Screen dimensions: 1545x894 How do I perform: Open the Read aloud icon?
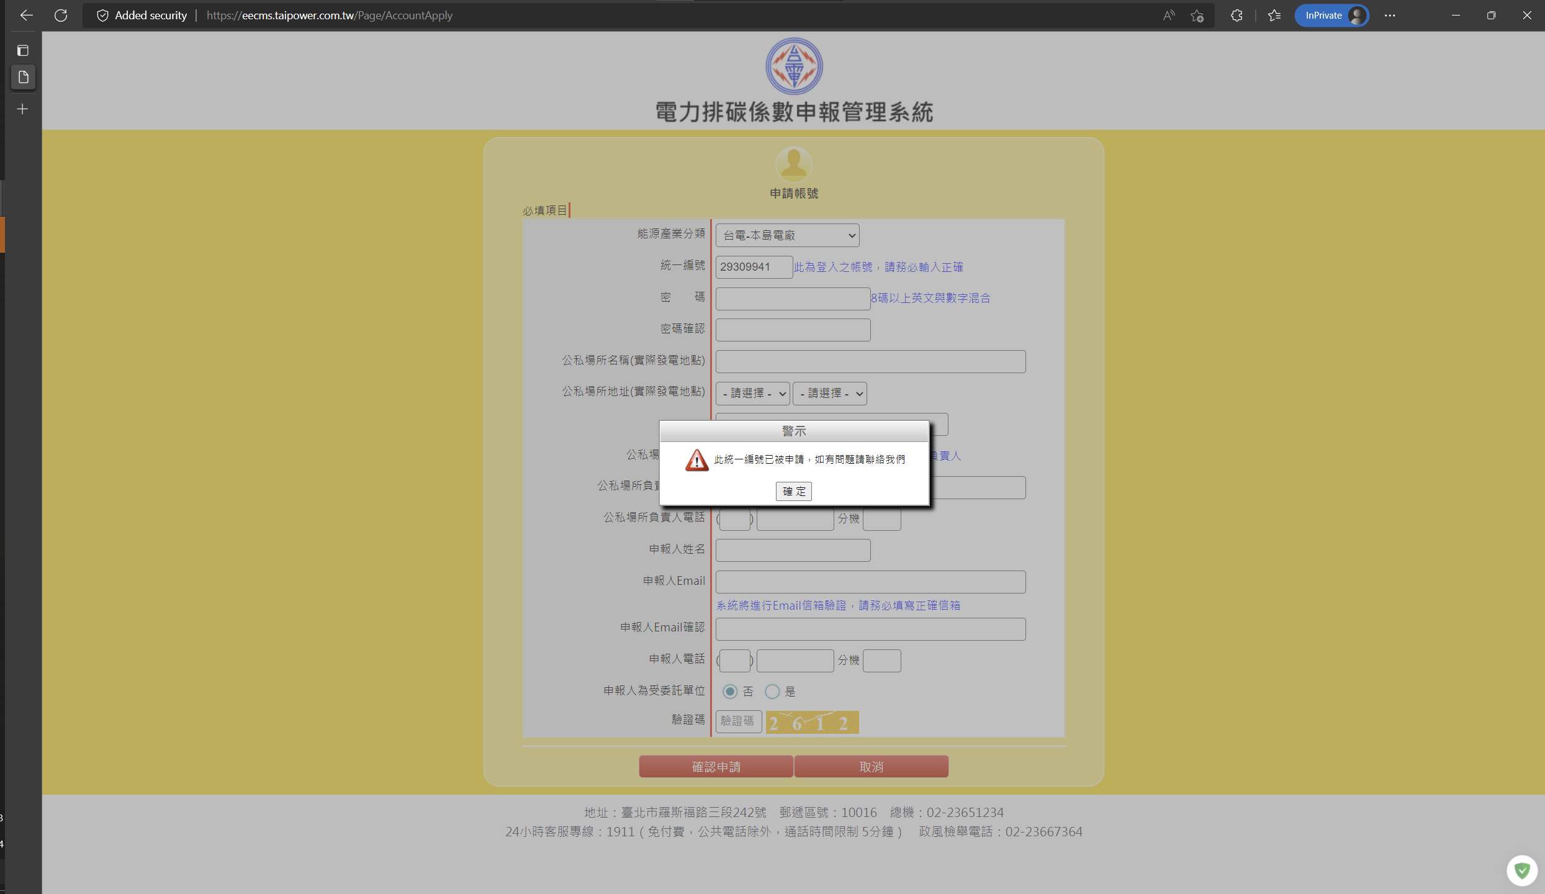(1169, 16)
